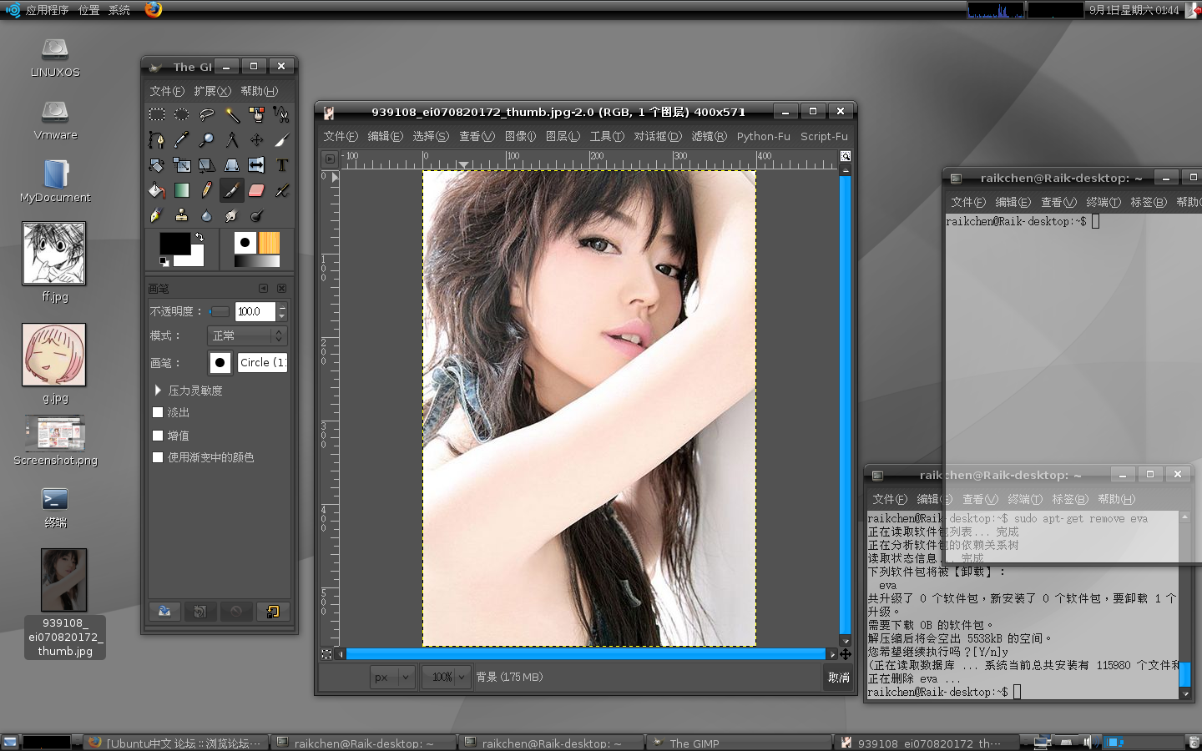Click the 取消 cancel button
This screenshot has width=1202, height=751.
point(838,678)
